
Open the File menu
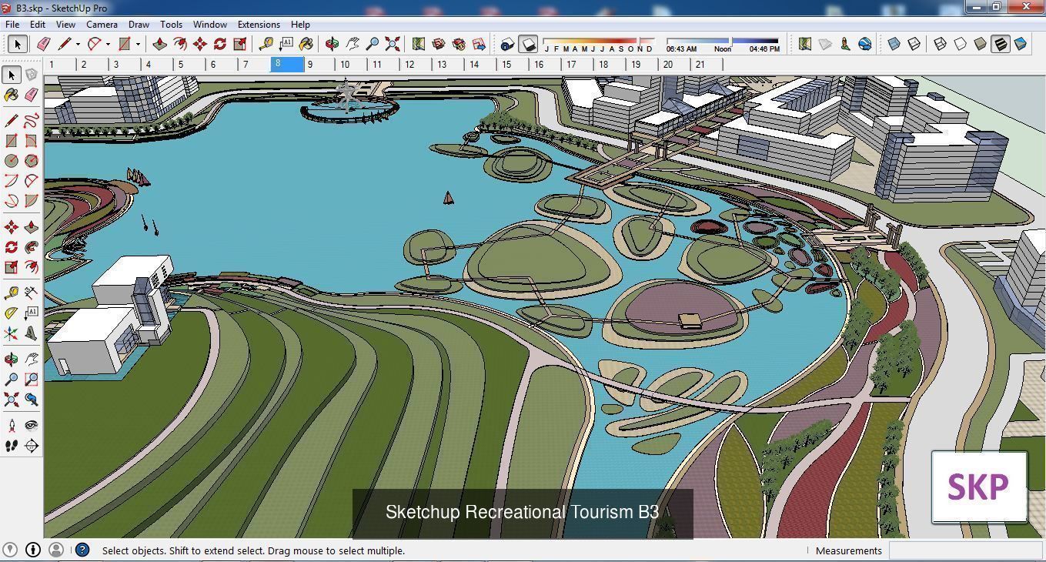[12, 24]
